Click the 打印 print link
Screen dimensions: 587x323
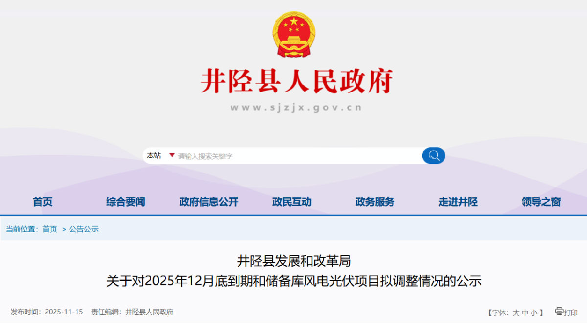coord(571,313)
